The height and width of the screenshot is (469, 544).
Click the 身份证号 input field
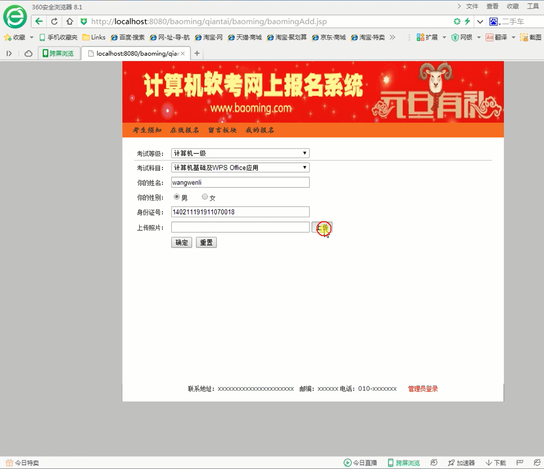[x=240, y=212]
